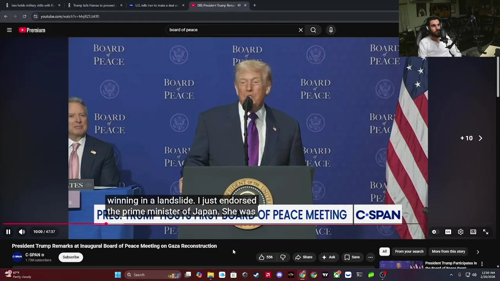Viewport: 500px width, 281px height.
Task: Reload the current page
Action: 24,16
